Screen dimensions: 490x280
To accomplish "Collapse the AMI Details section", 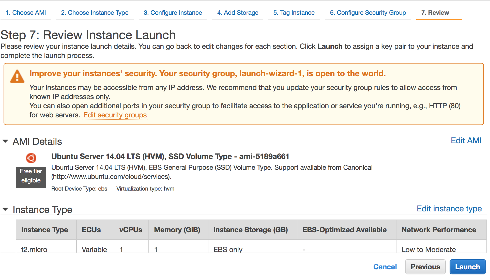I will 5,141.
